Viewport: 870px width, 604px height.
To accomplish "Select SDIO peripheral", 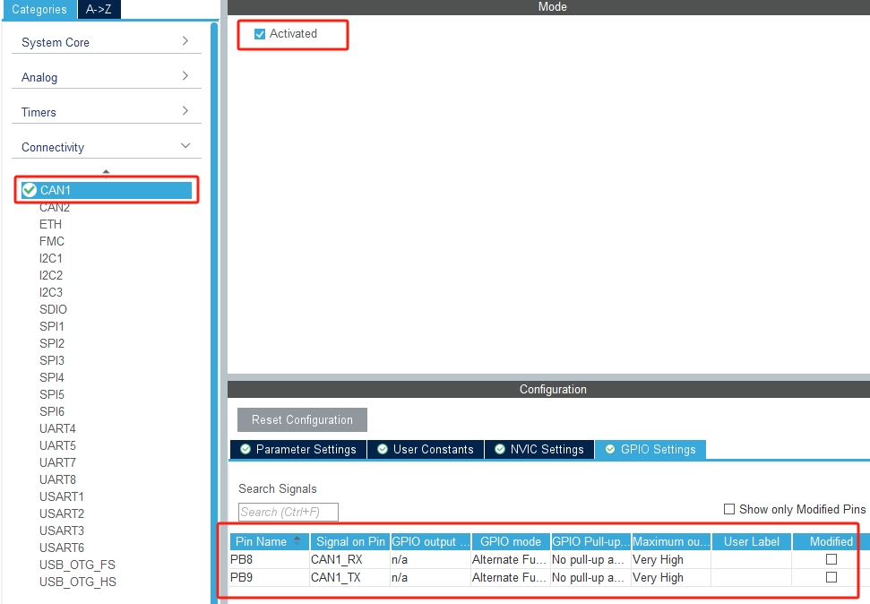I will tap(53, 310).
